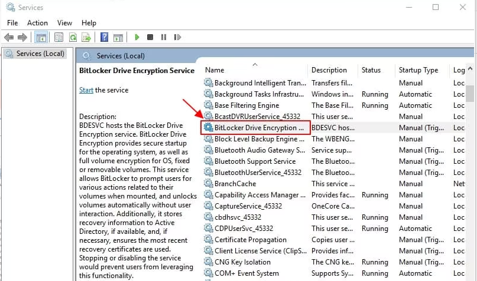This screenshot has height=281, width=477.
Task: Toggle Show/Hide Console Tree toolbar icon
Action: [x=41, y=37]
